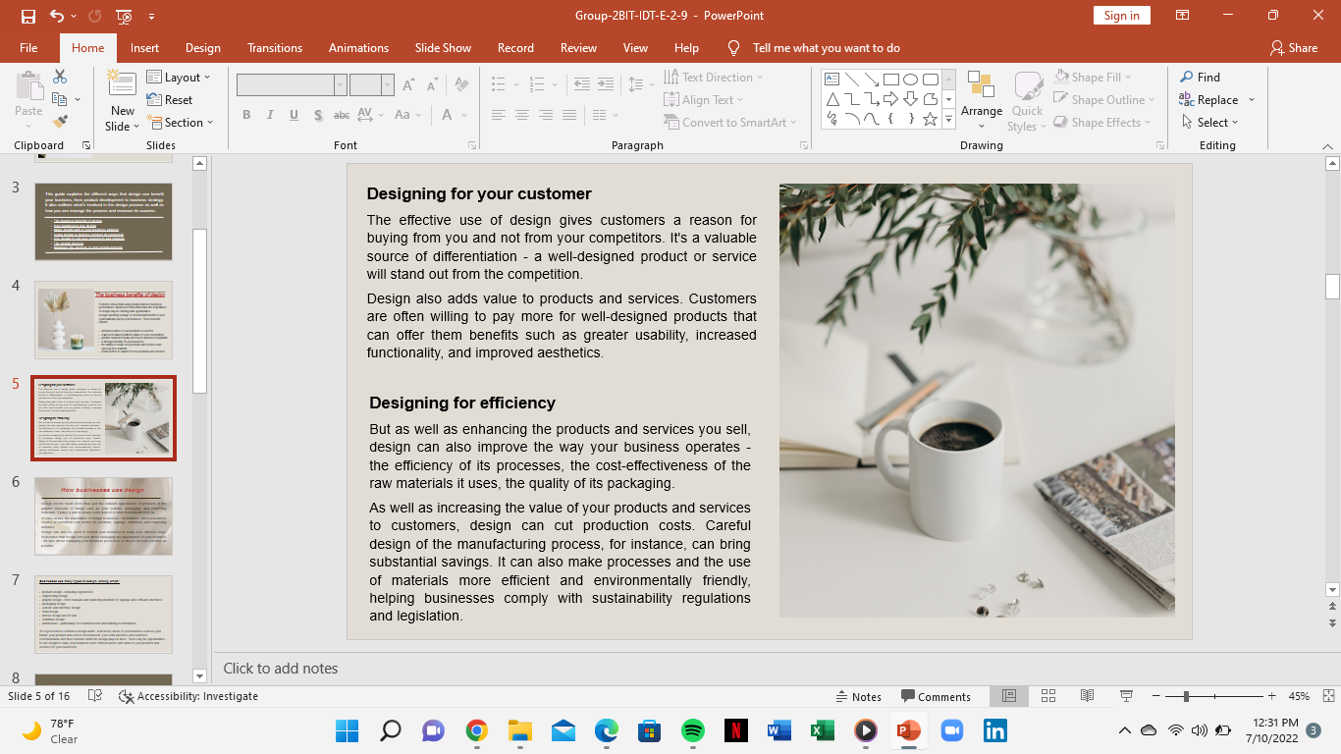This screenshot has width=1341, height=754.
Task: Click the zoom percentage 45%
Action: point(1299,696)
